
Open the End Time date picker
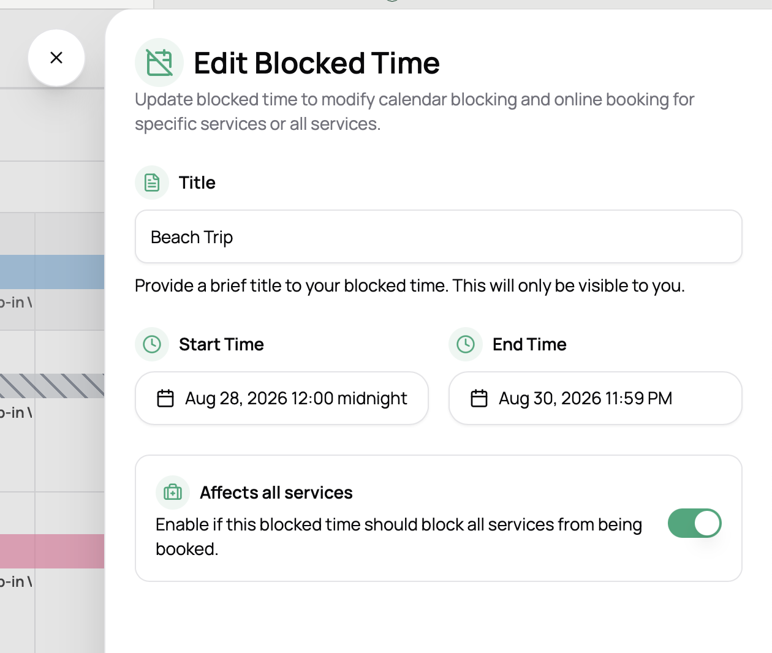click(x=596, y=398)
